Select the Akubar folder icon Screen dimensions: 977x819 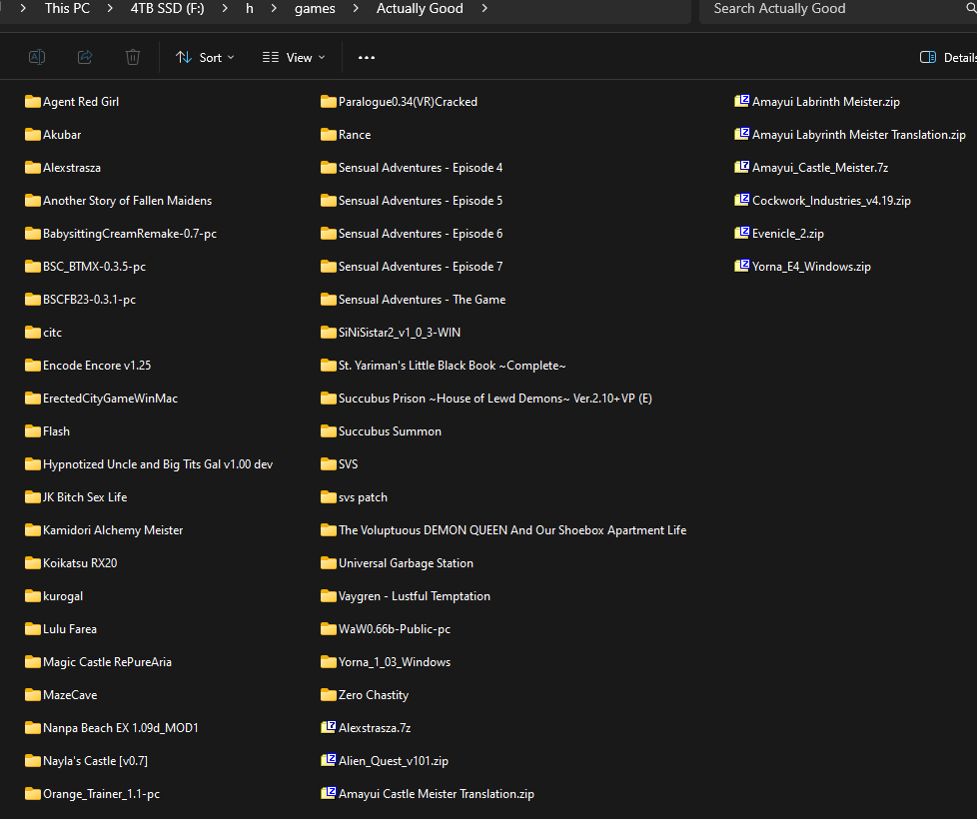pos(32,135)
